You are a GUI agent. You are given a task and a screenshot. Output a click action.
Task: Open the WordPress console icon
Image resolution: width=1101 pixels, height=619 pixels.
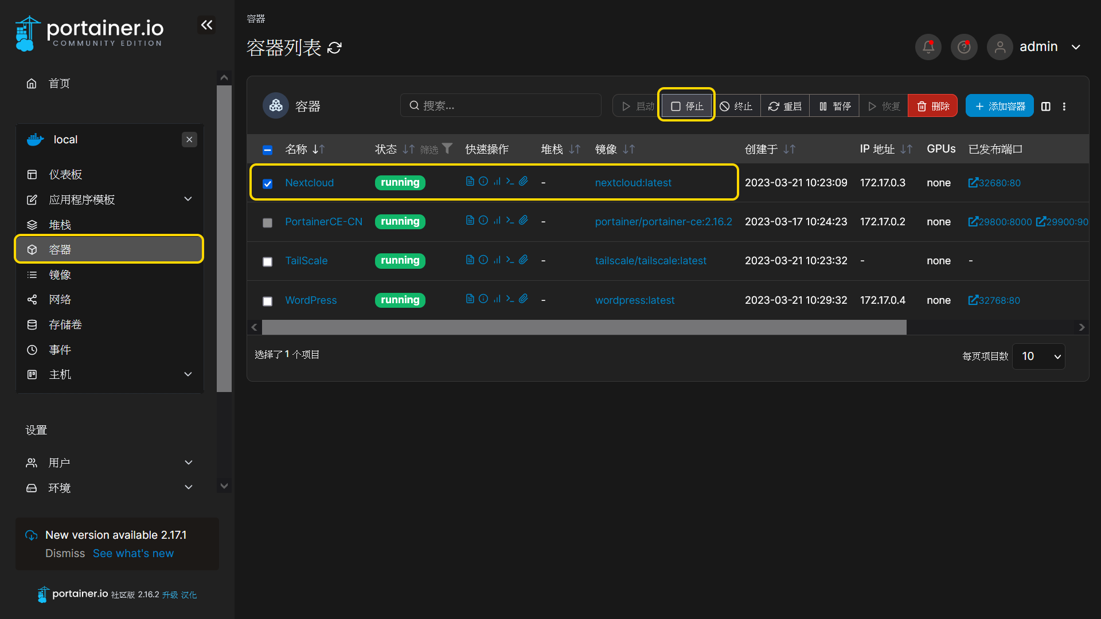point(510,299)
